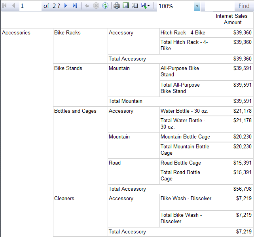The height and width of the screenshot is (237, 254).
Task: Go to the first page of the report
Action: coord(4,6)
